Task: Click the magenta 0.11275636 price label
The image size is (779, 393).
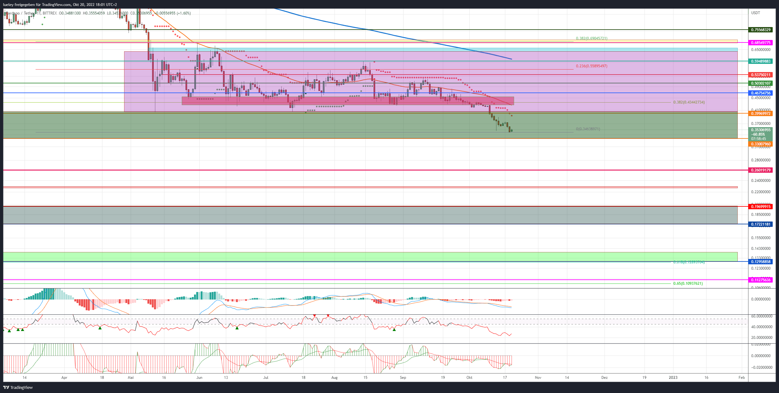Action: 761,280
